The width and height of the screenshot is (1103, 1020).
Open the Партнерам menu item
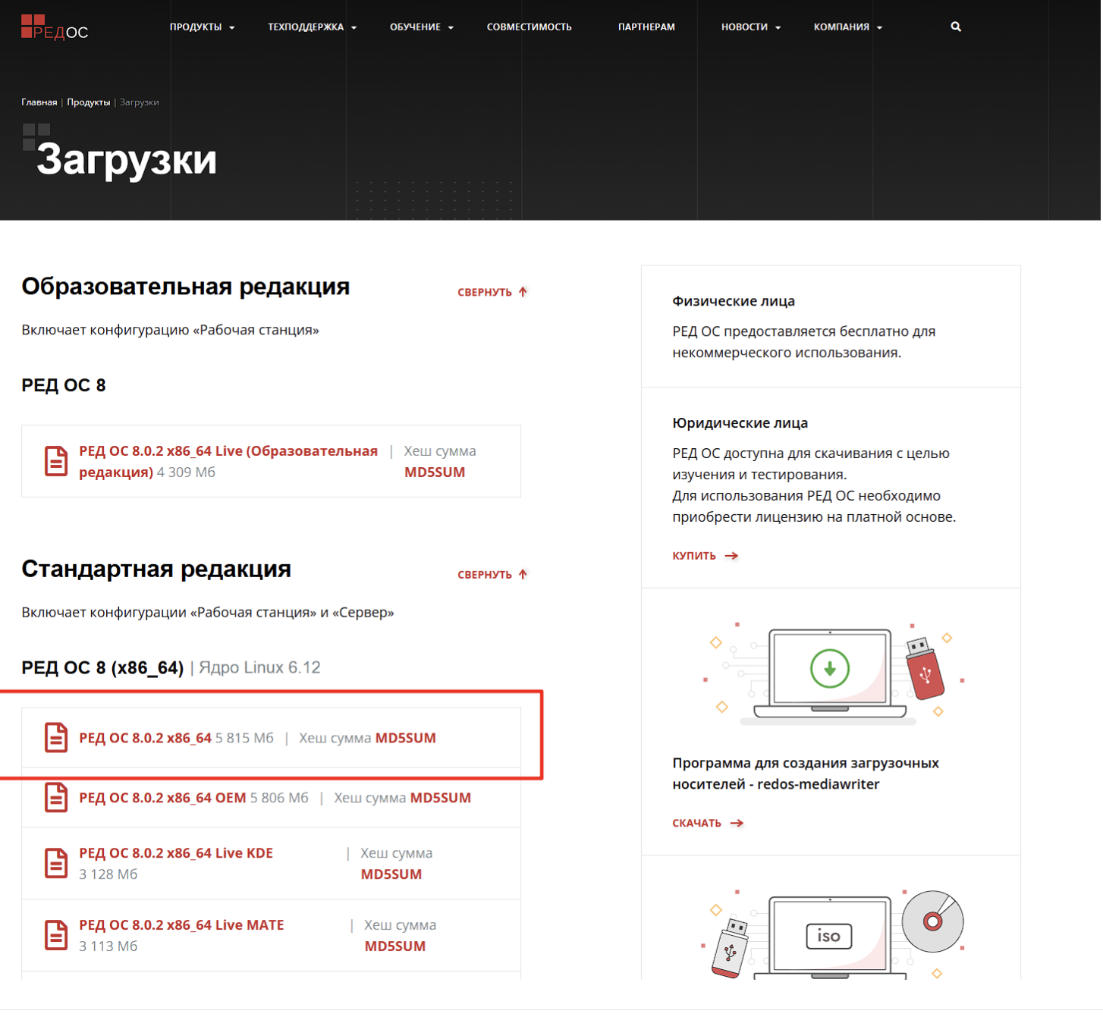[x=646, y=27]
